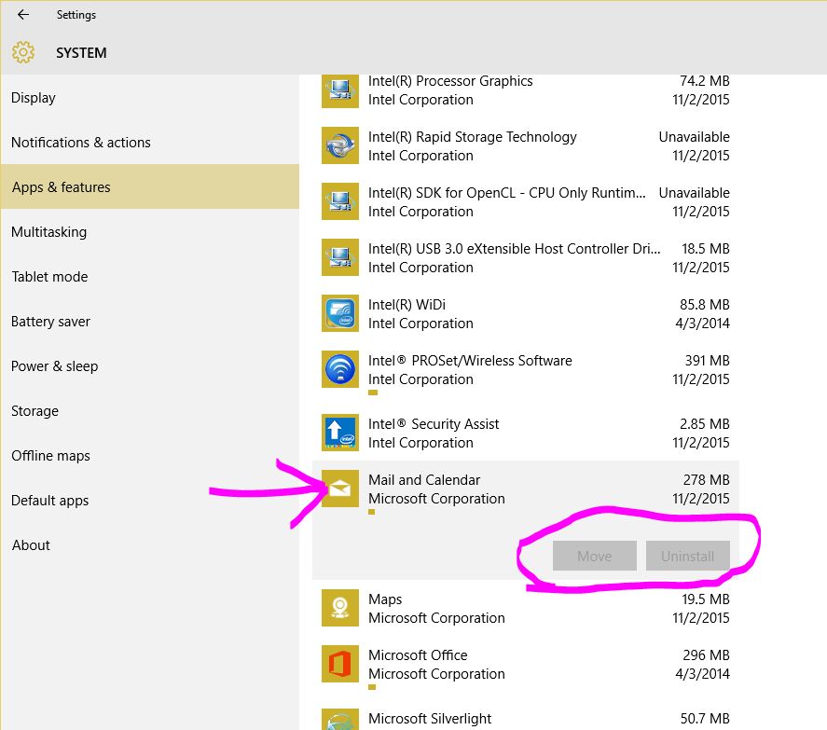The image size is (827, 730).
Task: Open Power & sleep settings
Action: (x=150, y=366)
